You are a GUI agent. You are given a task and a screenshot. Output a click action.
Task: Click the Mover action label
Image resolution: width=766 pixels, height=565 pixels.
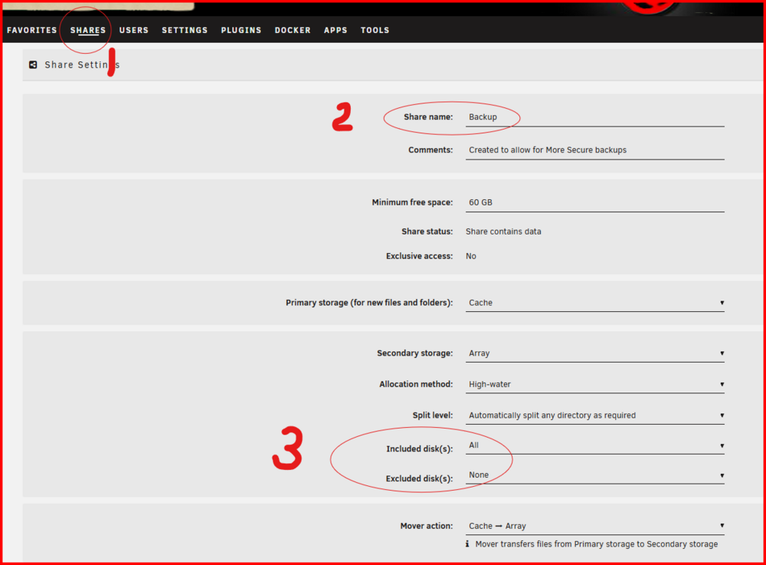tap(427, 526)
